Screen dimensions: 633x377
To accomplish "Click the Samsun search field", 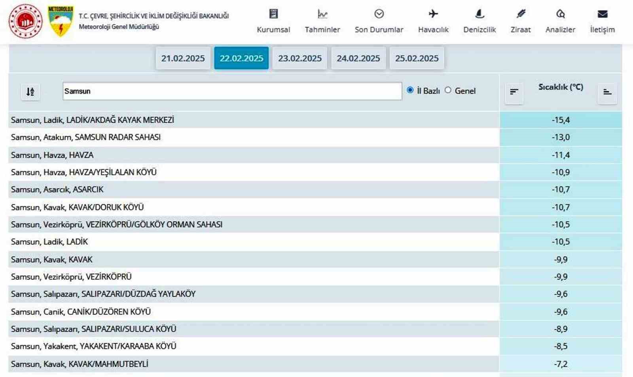I will [232, 91].
